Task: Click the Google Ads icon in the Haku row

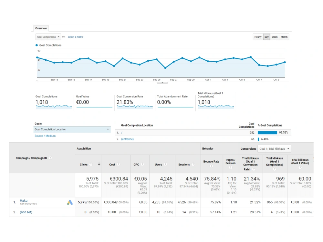Action: click(70, 203)
